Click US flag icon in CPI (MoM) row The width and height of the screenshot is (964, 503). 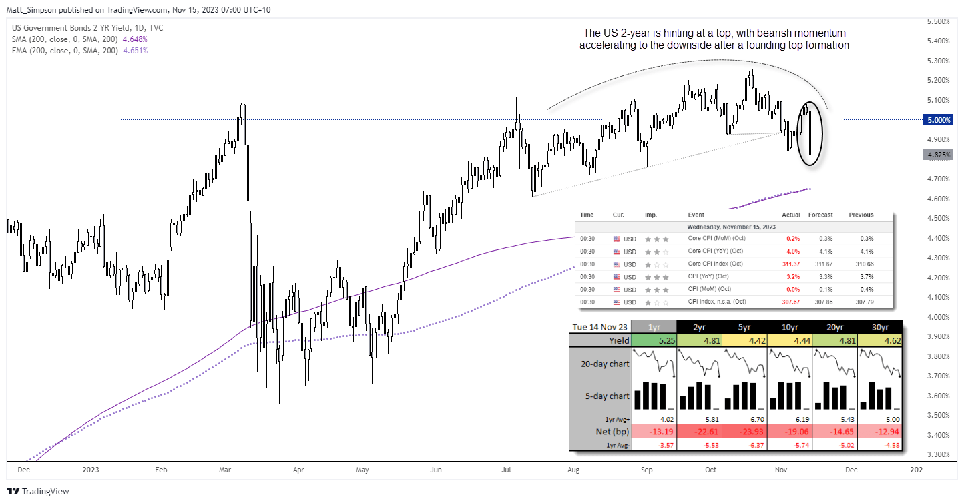pos(618,289)
